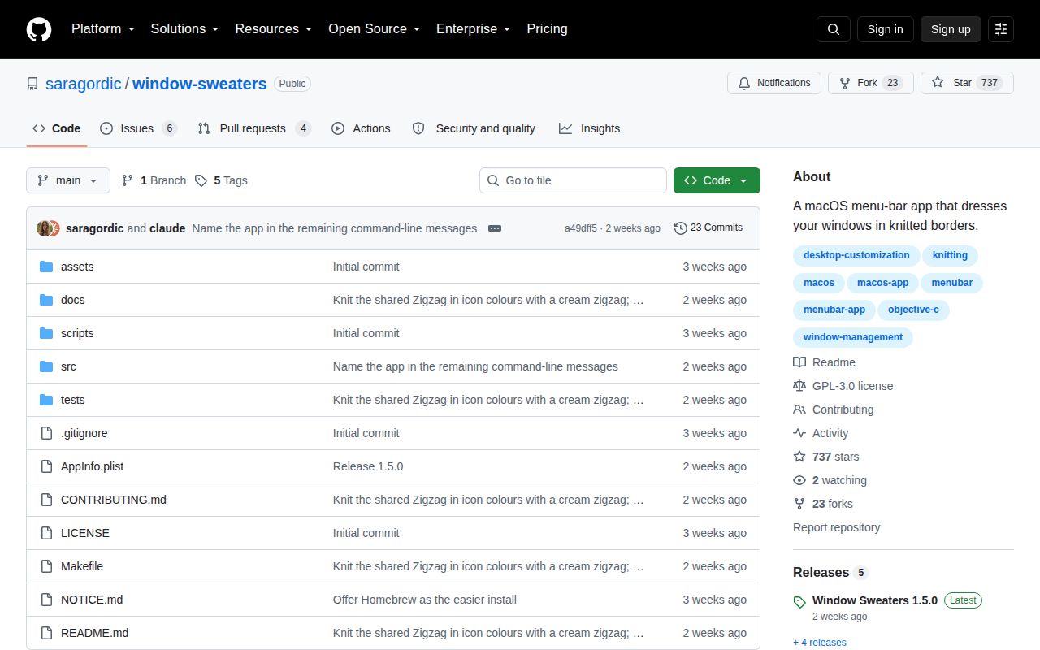Image resolution: width=1040 pixels, height=650 pixels.
Task: Open the Security and quality tab
Action: click(474, 128)
